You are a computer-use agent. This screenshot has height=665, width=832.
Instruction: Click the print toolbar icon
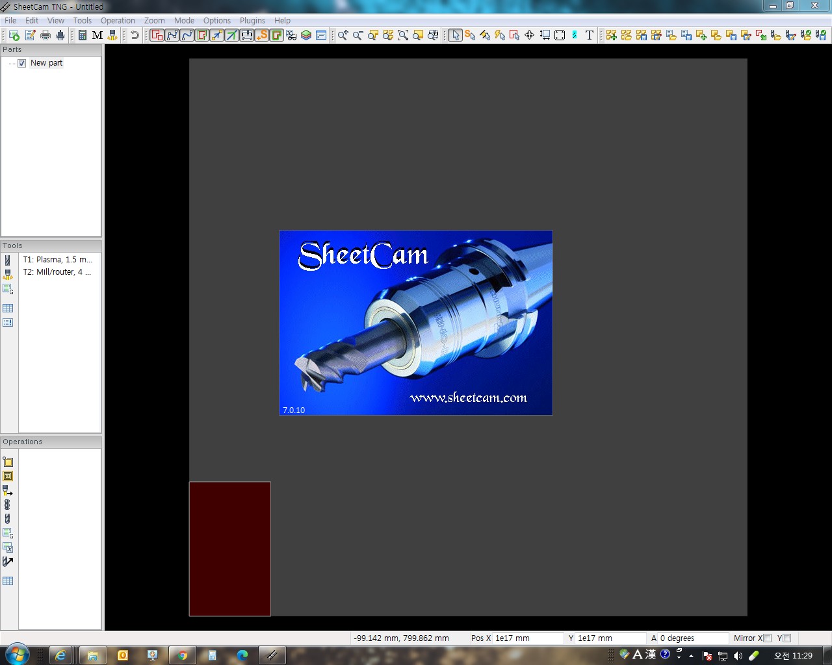pos(45,35)
